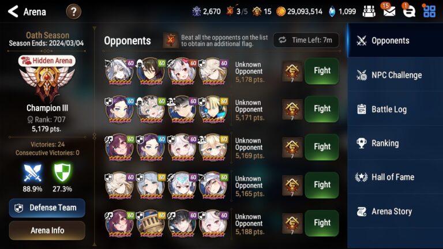The height and width of the screenshot is (249, 443).
Task: Open the blue grid menu icon
Action: [x=429, y=12]
